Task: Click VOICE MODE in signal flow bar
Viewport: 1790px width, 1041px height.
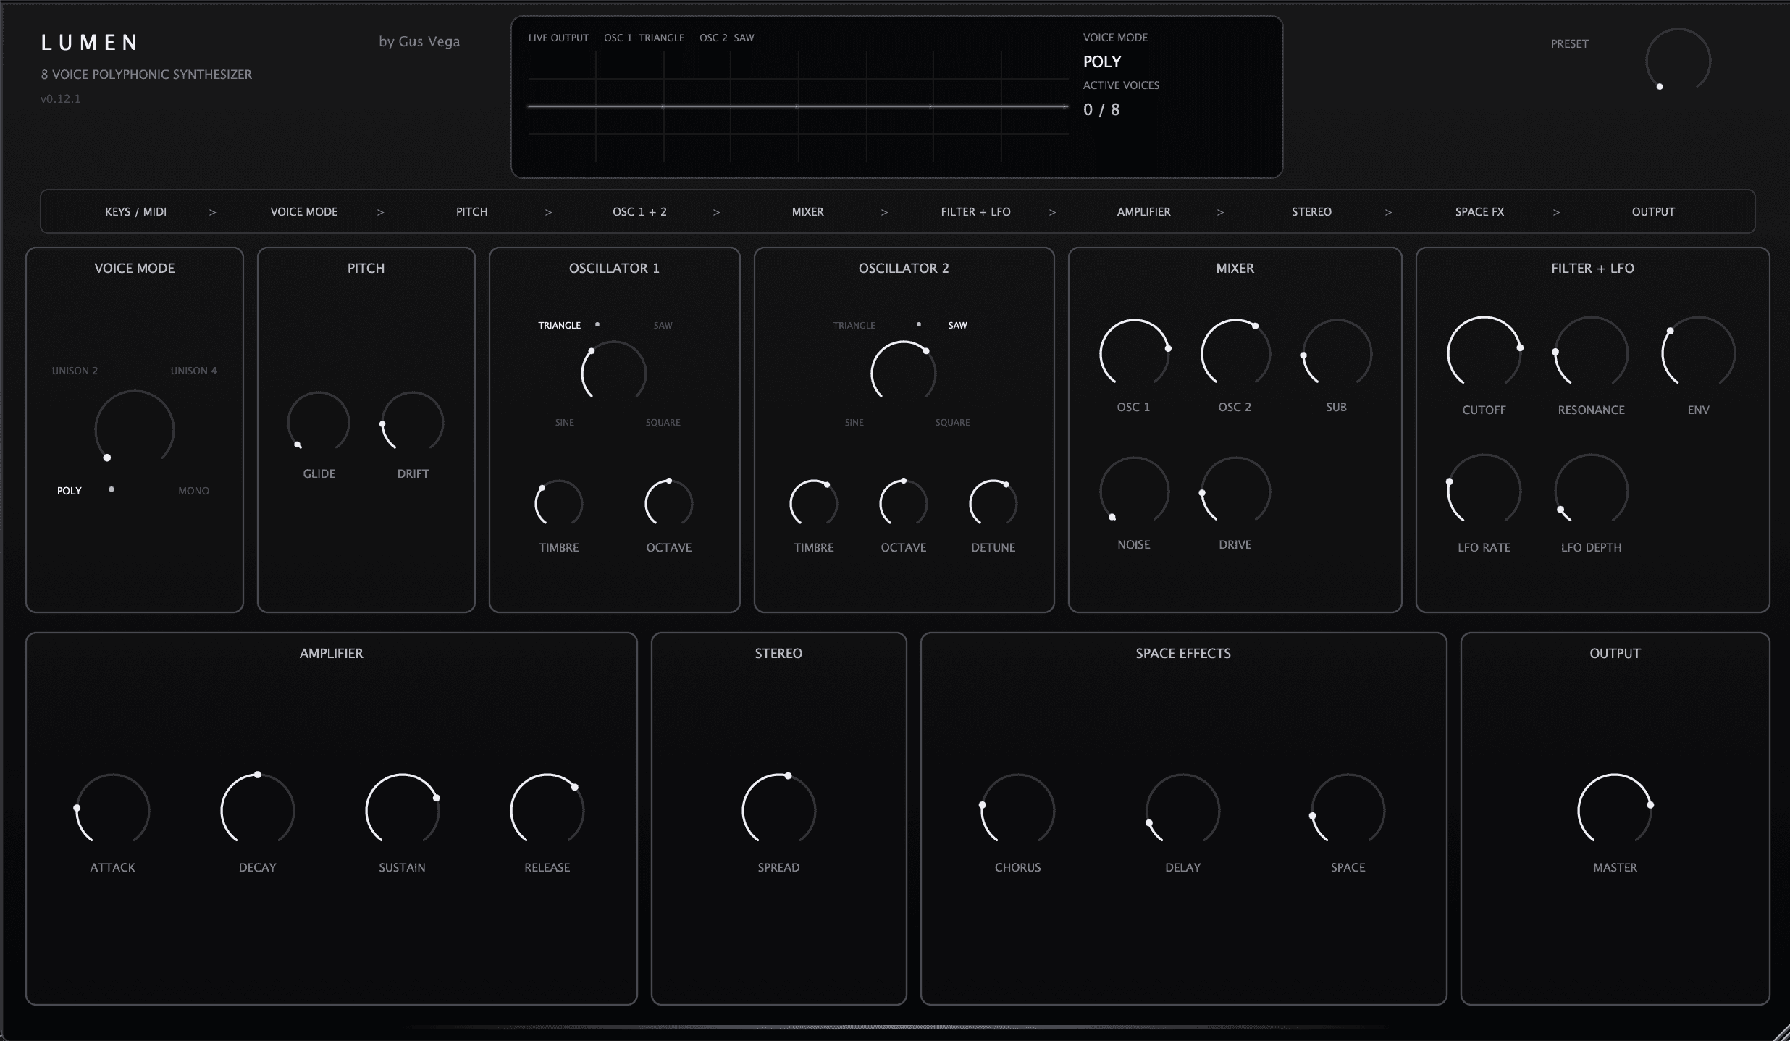Action: pos(304,212)
